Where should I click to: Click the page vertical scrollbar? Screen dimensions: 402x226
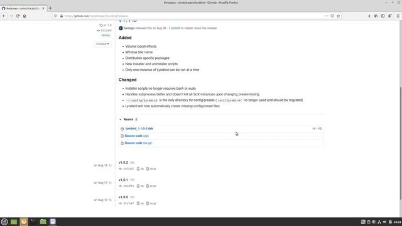(x=401, y=143)
